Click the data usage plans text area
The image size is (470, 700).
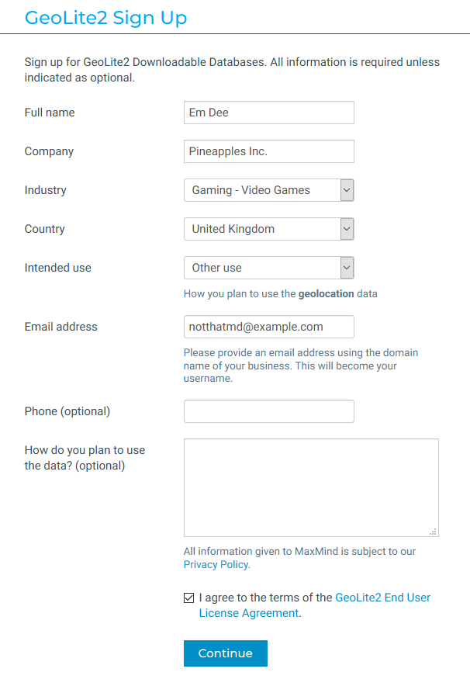click(310, 485)
